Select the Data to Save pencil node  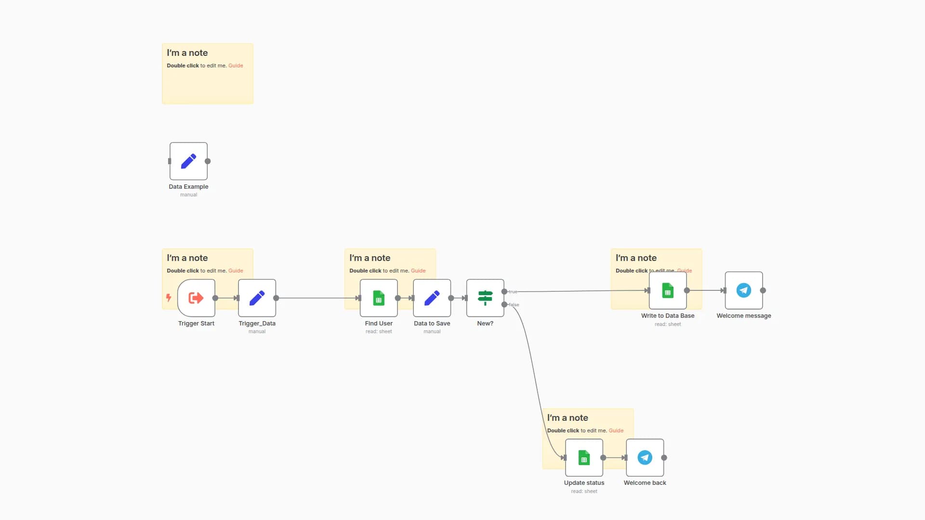pyautogui.click(x=432, y=298)
